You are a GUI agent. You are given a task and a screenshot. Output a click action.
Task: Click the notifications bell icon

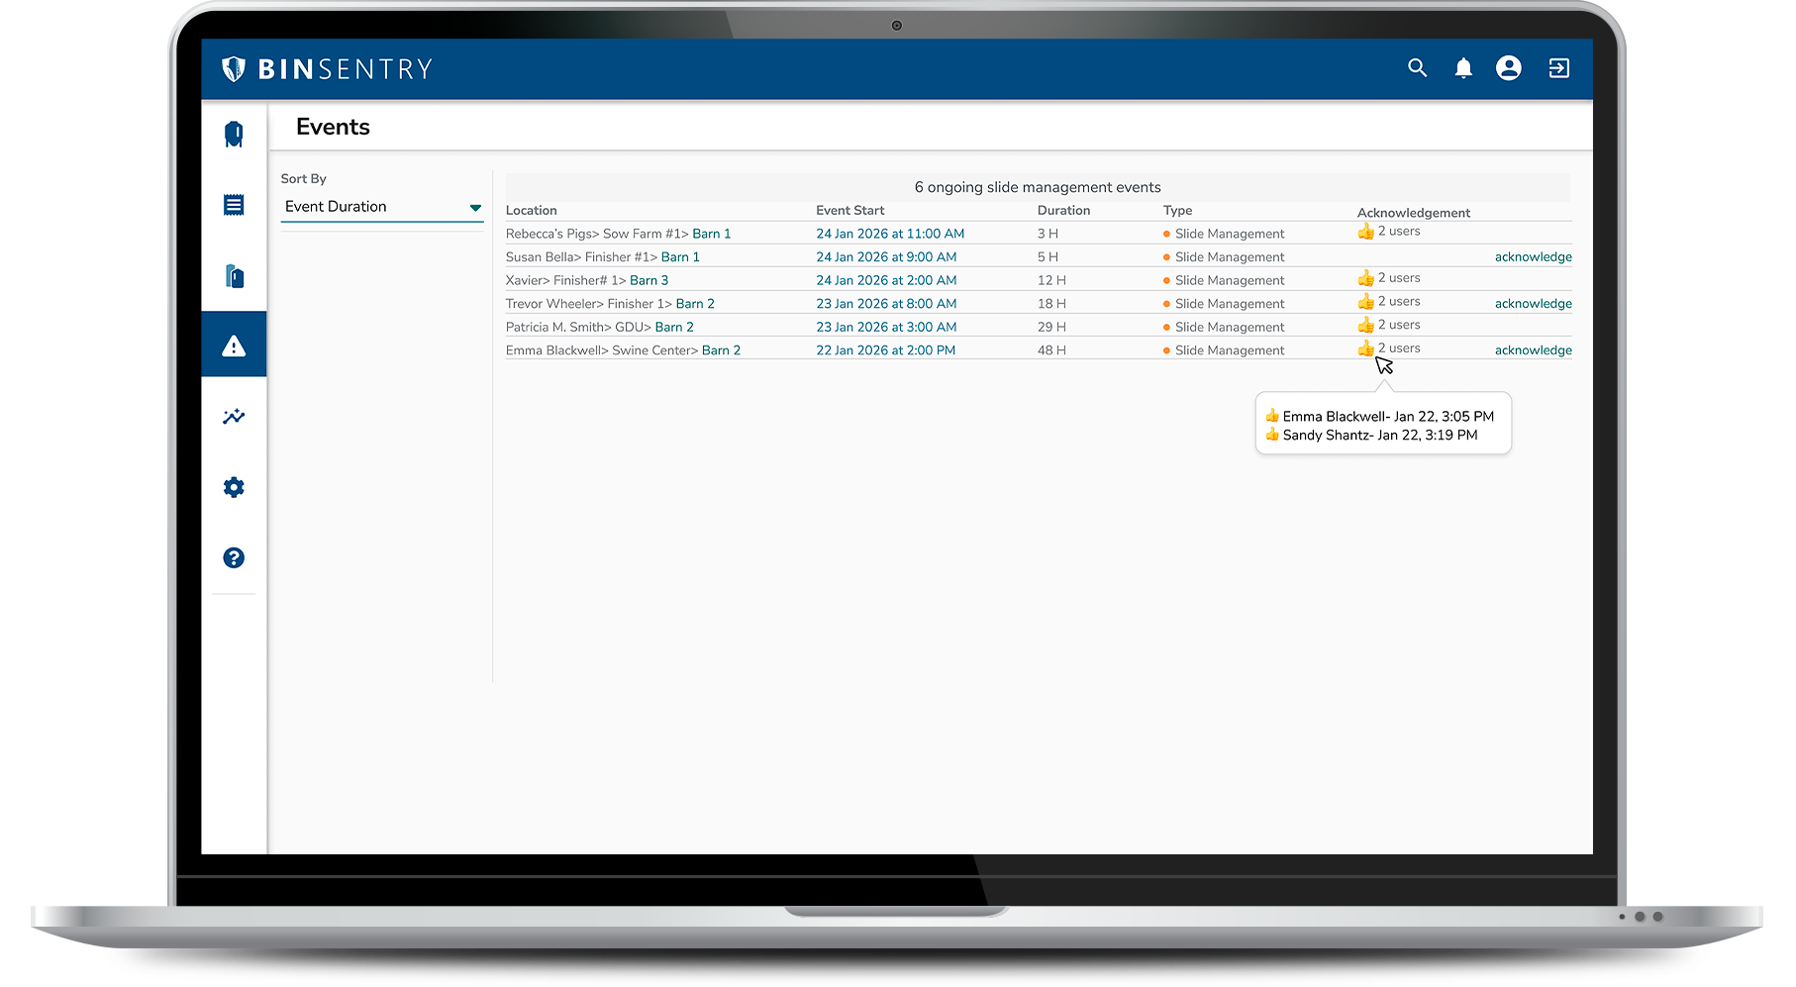[1463, 68]
